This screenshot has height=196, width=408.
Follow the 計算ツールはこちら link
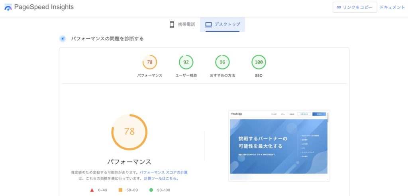click(x=161, y=178)
